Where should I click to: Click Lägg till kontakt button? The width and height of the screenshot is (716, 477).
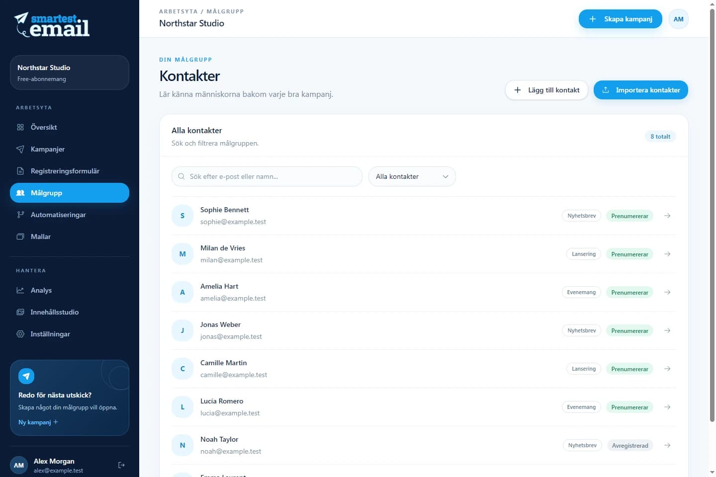(x=546, y=90)
